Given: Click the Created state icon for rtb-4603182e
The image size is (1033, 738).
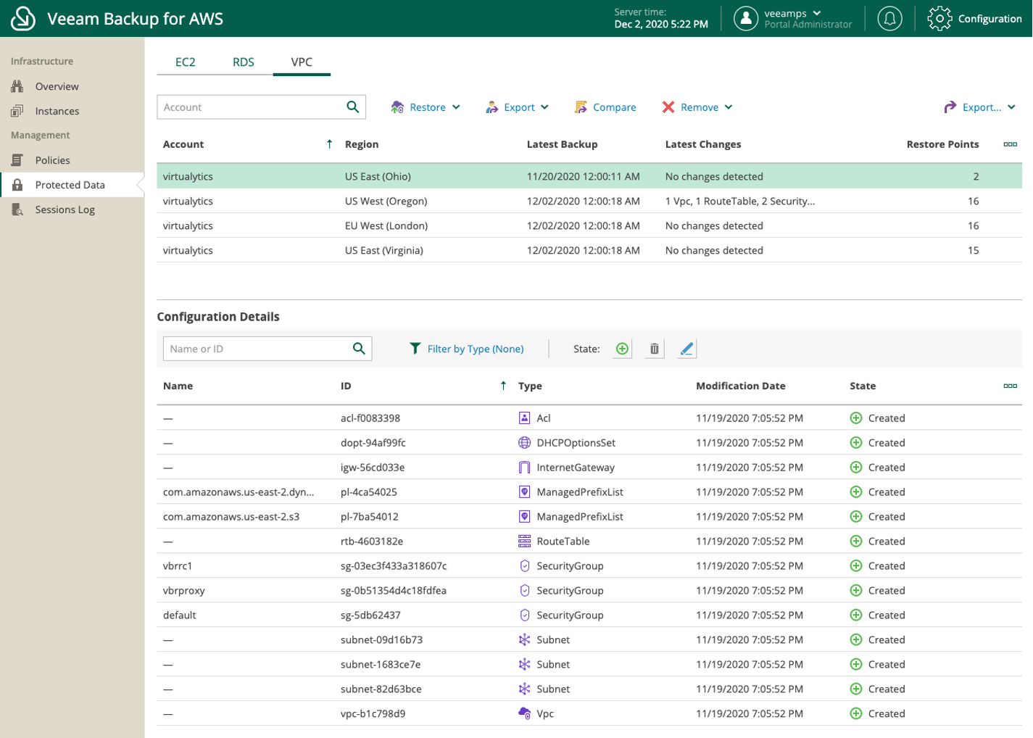Looking at the screenshot, I should click(x=856, y=541).
